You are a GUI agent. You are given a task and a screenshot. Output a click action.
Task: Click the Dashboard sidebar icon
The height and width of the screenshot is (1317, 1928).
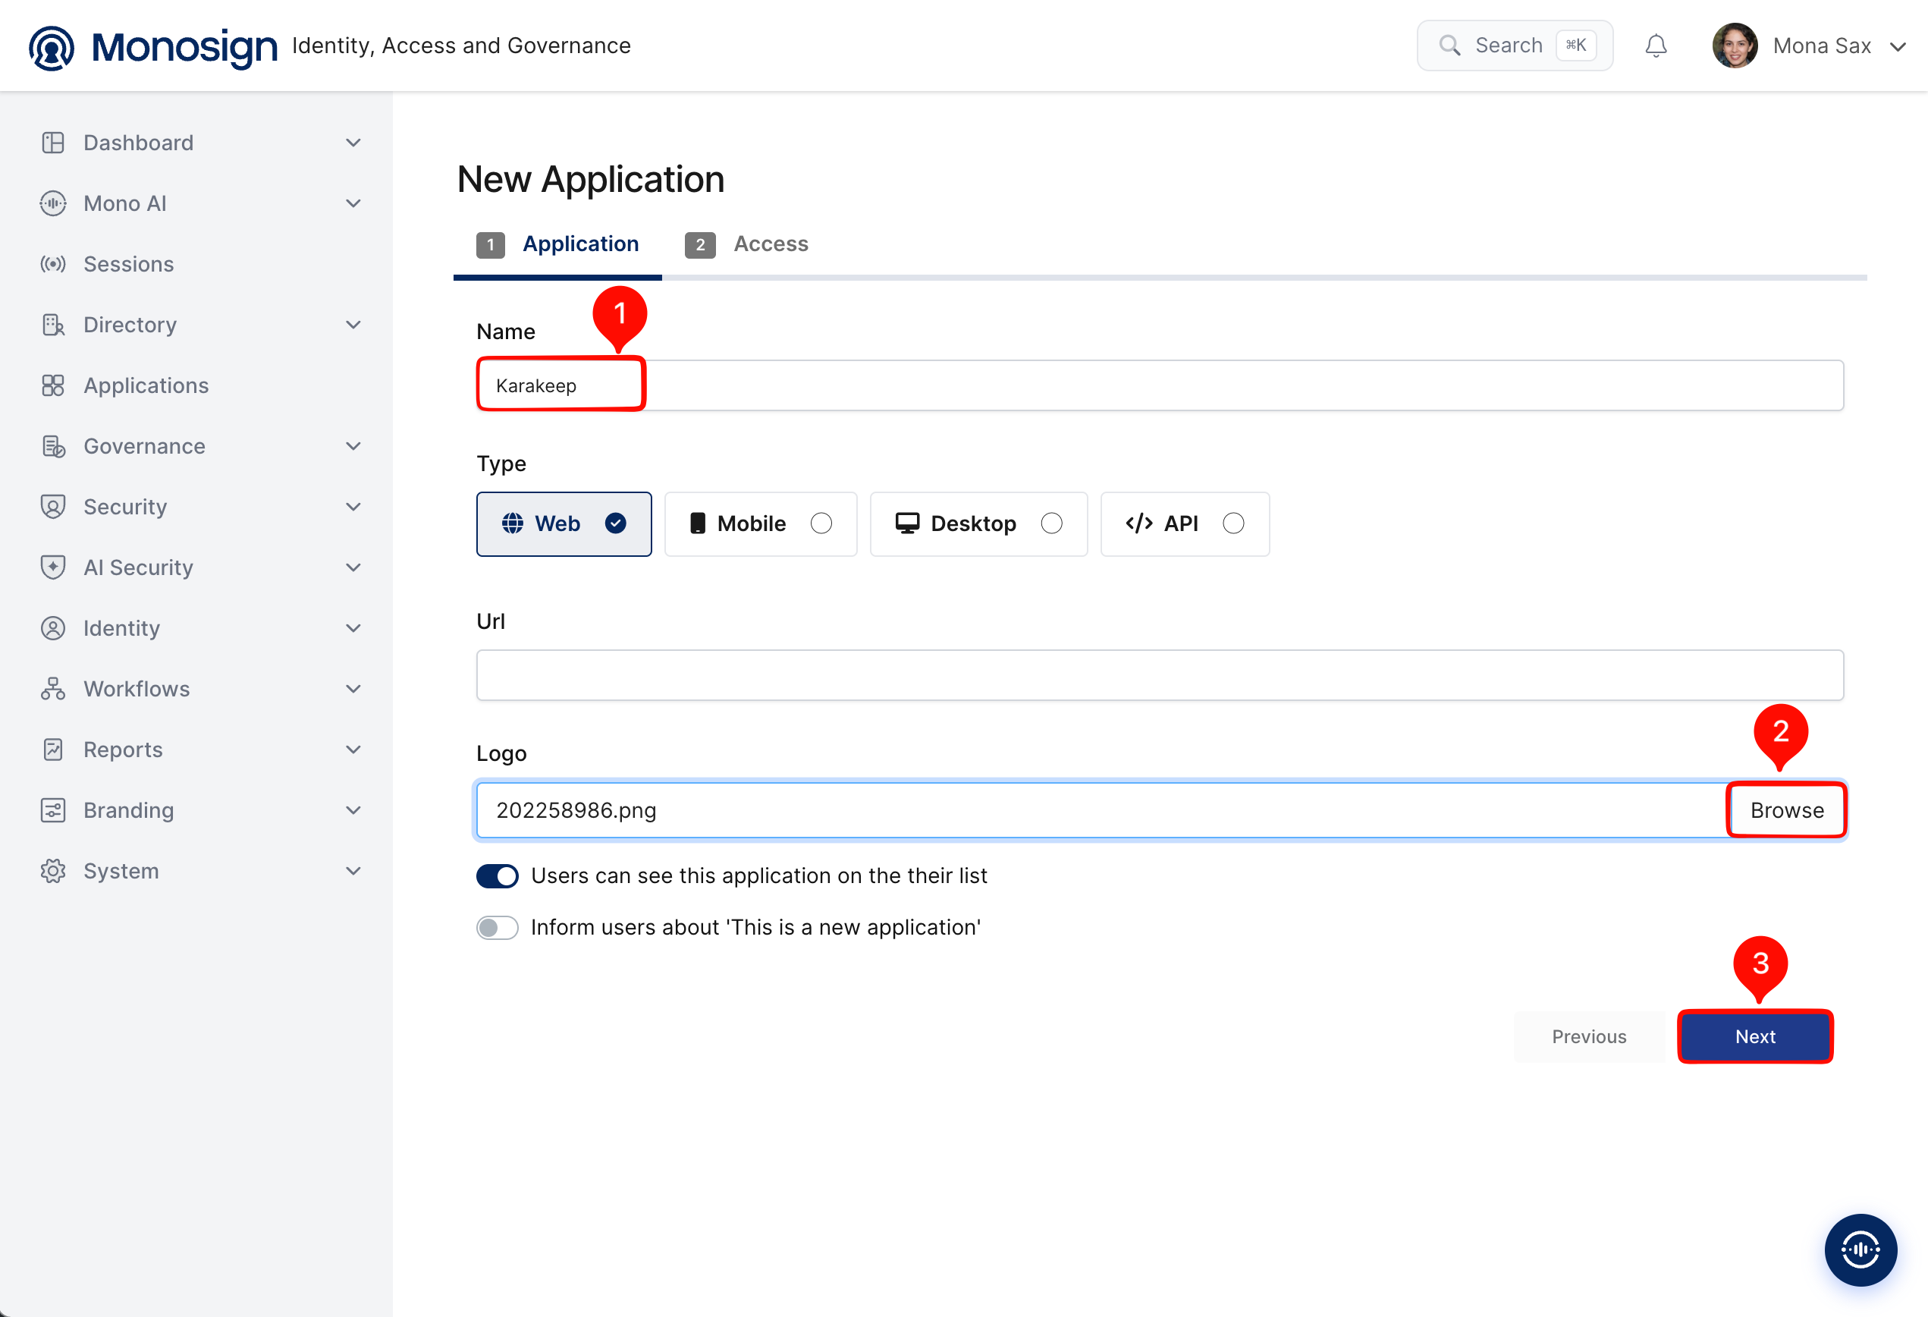53,143
